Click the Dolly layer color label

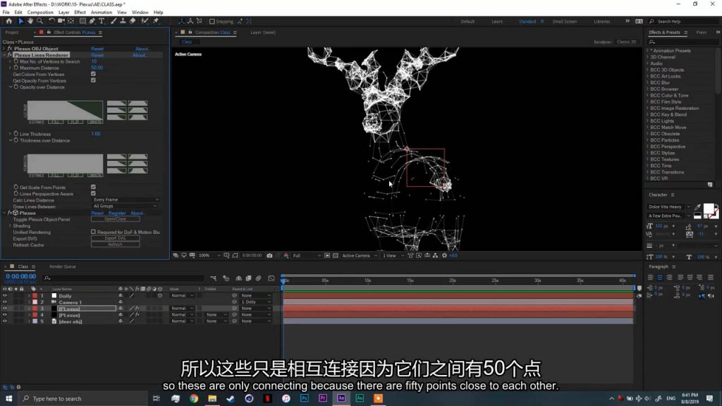coord(35,295)
